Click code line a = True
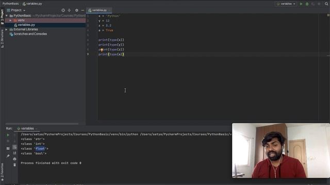330x185 pixels. (x=106, y=30)
